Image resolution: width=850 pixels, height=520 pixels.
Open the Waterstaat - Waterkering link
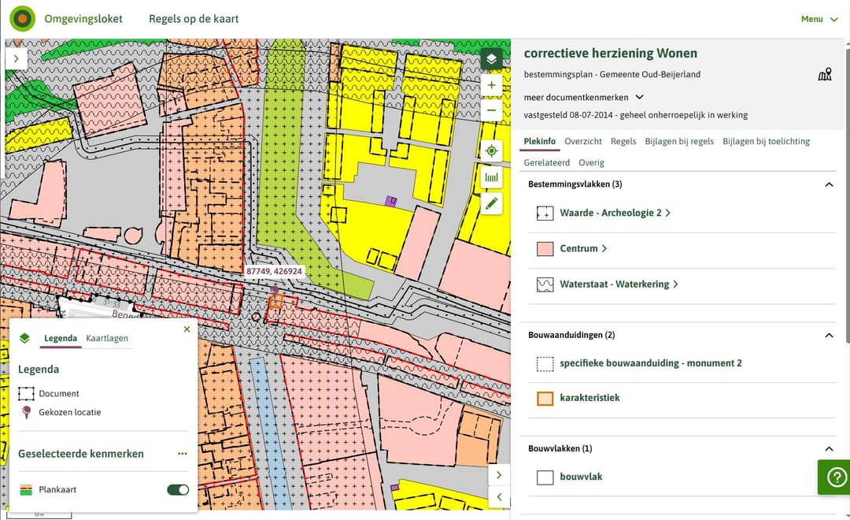click(619, 284)
